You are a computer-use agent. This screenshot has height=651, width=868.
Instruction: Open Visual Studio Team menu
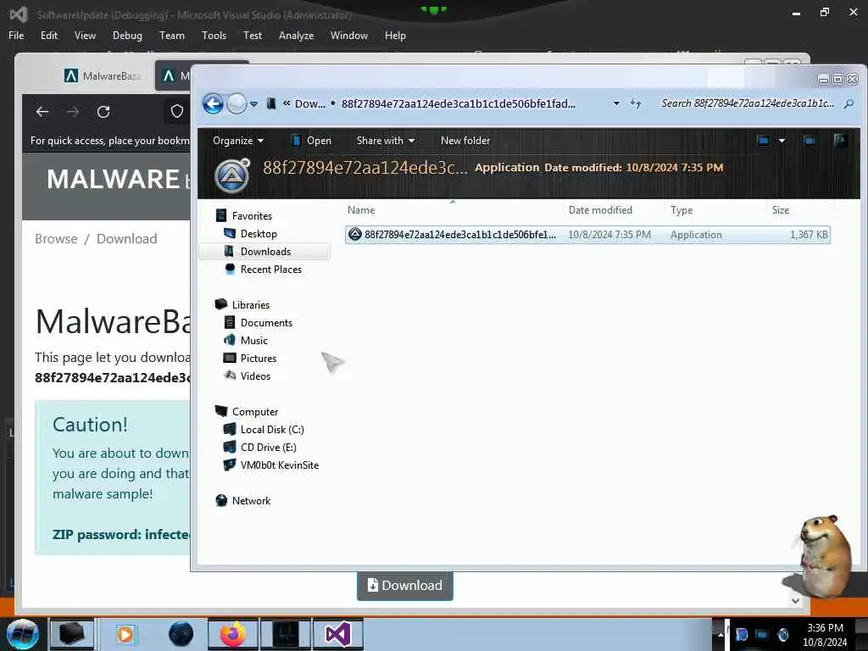click(x=171, y=36)
